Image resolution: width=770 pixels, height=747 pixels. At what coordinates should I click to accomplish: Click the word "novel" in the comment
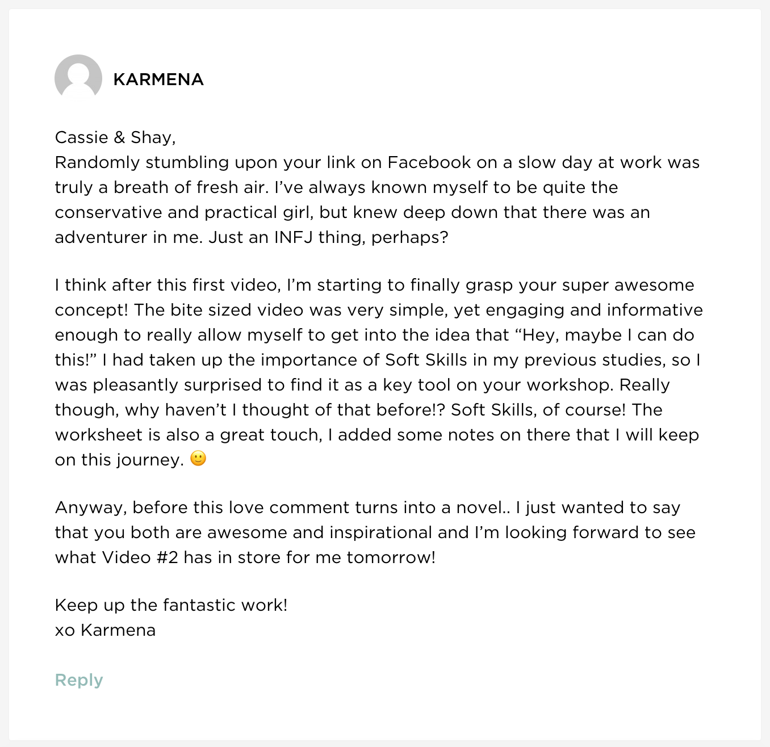coord(479,507)
